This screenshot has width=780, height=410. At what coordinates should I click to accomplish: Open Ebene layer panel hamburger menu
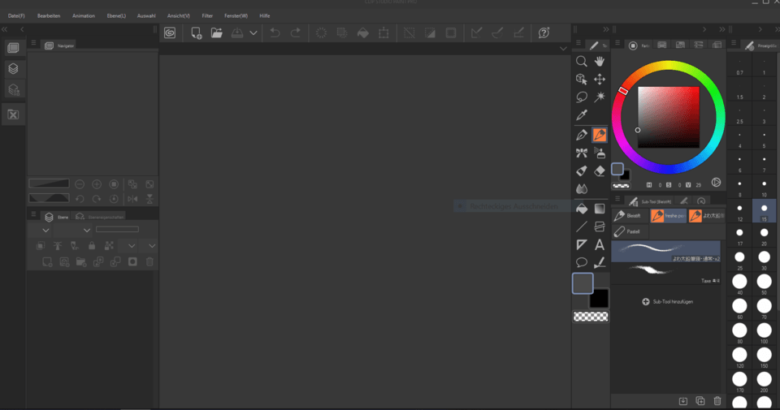click(x=33, y=214)
